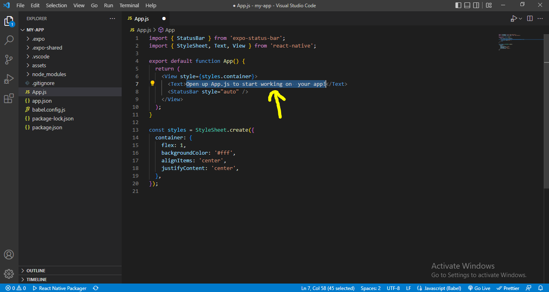Click the Split Editor Right icon

point(530,19)
